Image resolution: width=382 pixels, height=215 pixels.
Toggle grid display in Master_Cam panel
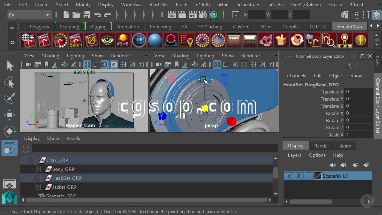[87, 64]
